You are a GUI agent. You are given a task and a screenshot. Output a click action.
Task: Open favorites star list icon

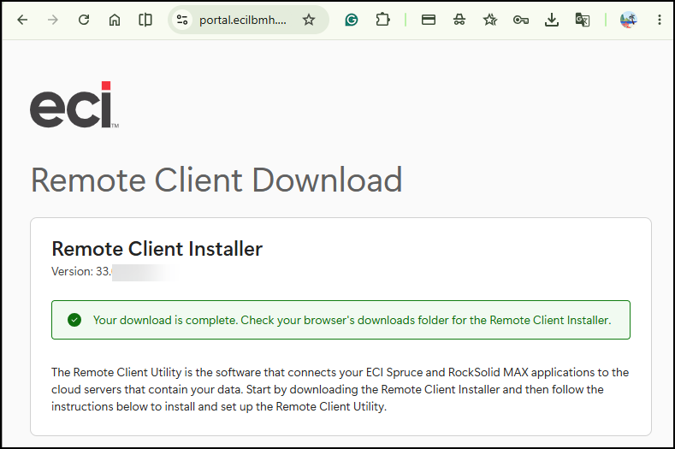click(490, 20)
